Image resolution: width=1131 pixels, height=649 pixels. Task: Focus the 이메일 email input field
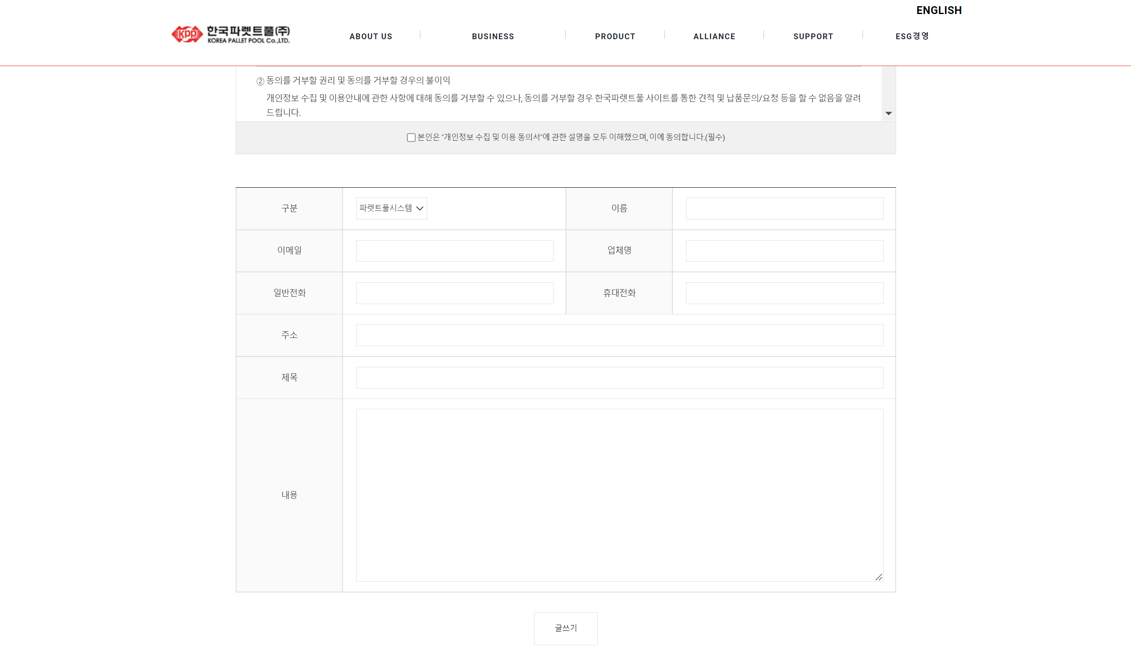coord(454,250)
